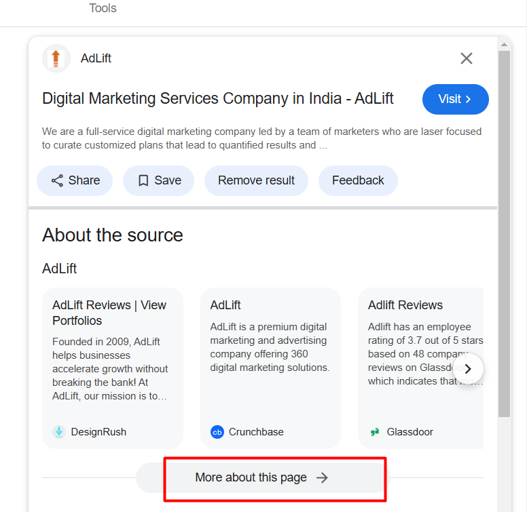Click the AdLift subheading under About the source
The width and height of the screenshot is (527, 512).
(x=60, y=269)
